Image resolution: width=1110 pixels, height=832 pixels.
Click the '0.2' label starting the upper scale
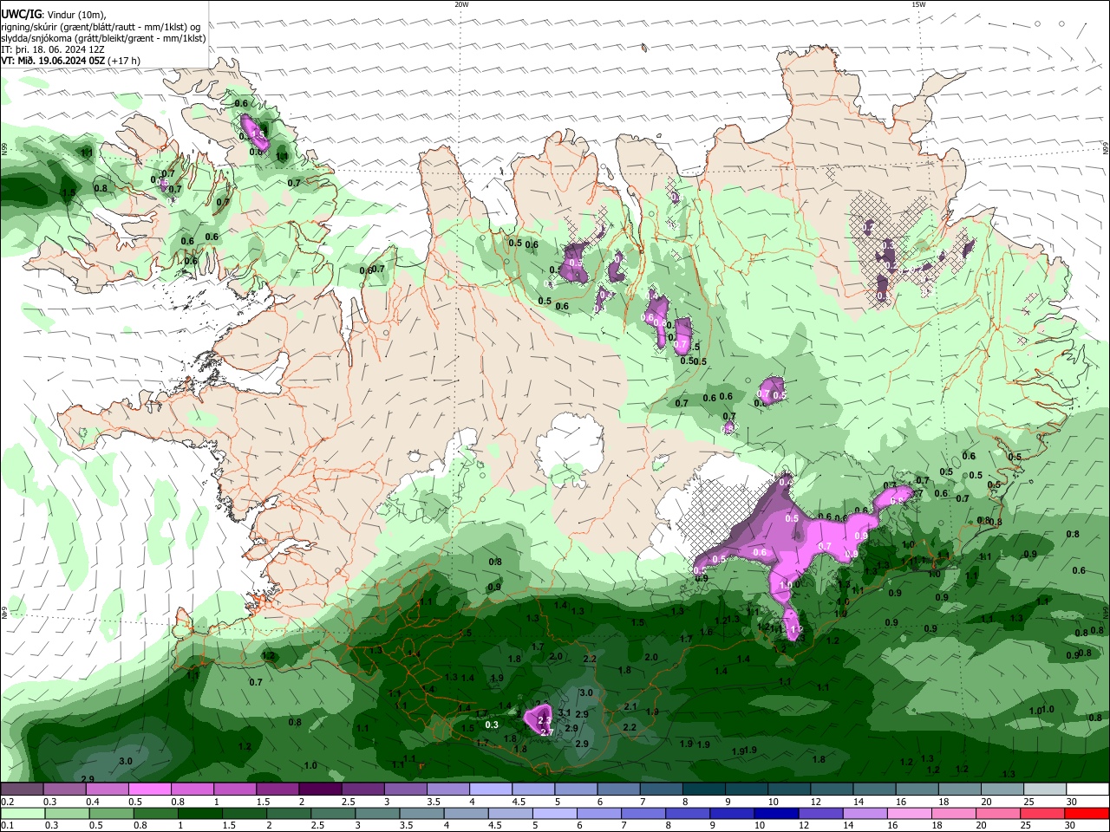pos(7,802)
